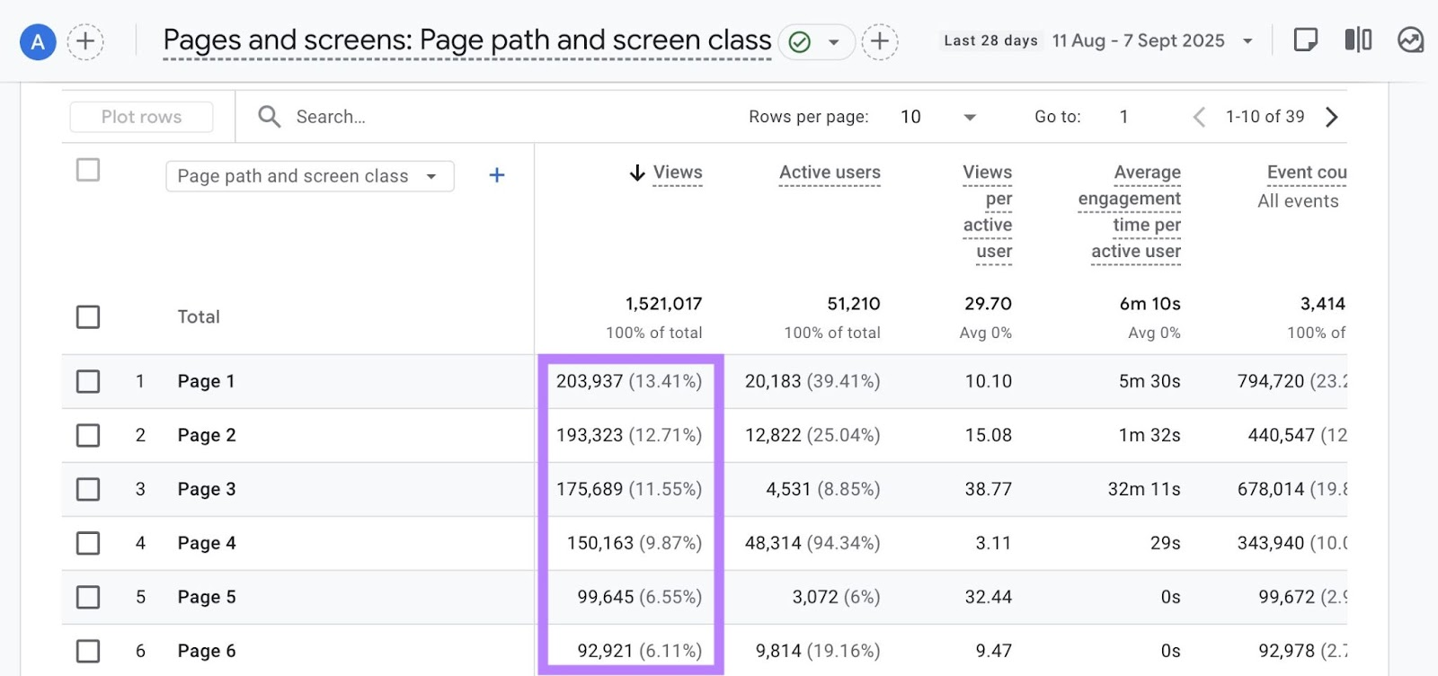The height and width of the screenshot is (676, 1438).
Task: Open Page path and screen class dimension dropdown
Action: [x=309, y=176]
